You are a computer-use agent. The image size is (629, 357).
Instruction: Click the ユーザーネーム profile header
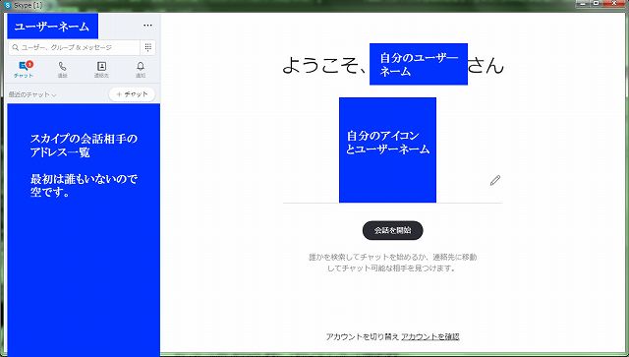52,27
